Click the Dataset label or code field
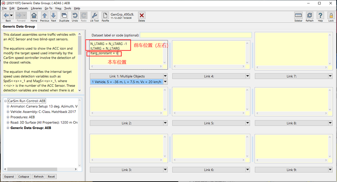Screen dimensions: 337x182 click(196, 35)
